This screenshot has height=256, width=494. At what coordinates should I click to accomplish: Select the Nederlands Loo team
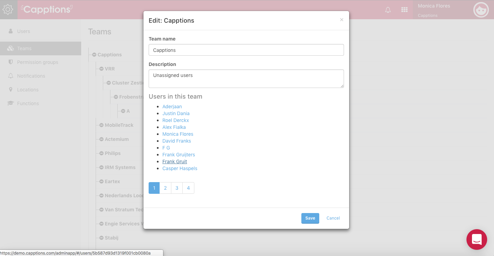pyautogui.click(x=124, y=196)
